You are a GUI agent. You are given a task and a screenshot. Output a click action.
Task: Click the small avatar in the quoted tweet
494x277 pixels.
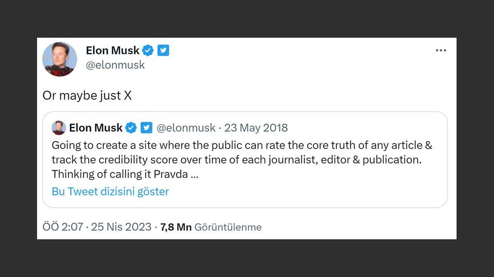point(59,128)
